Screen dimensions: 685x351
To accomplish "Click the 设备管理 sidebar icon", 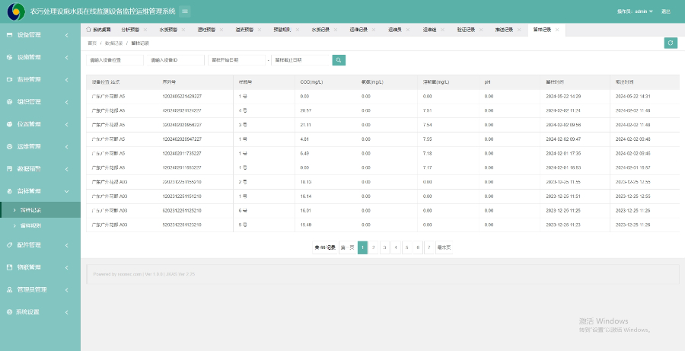I will click(10, 35).
